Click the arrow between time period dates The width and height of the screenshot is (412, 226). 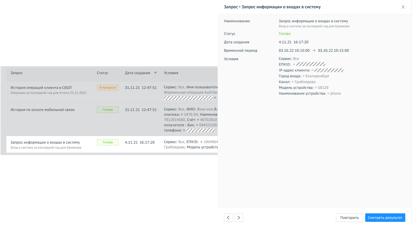coord(314,50)
